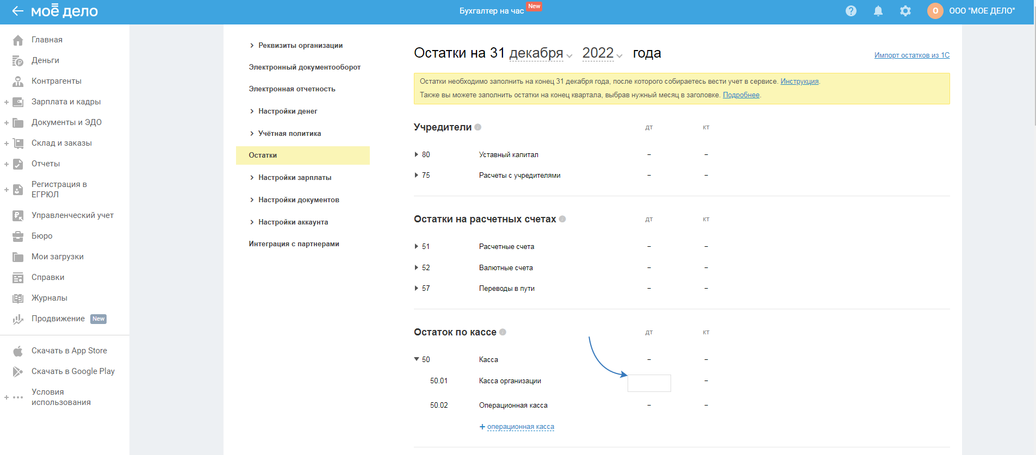Viewport: 1036px width, 455px height.
Task: Expand Реквизиты организации settings section
Action: point(296,46)
